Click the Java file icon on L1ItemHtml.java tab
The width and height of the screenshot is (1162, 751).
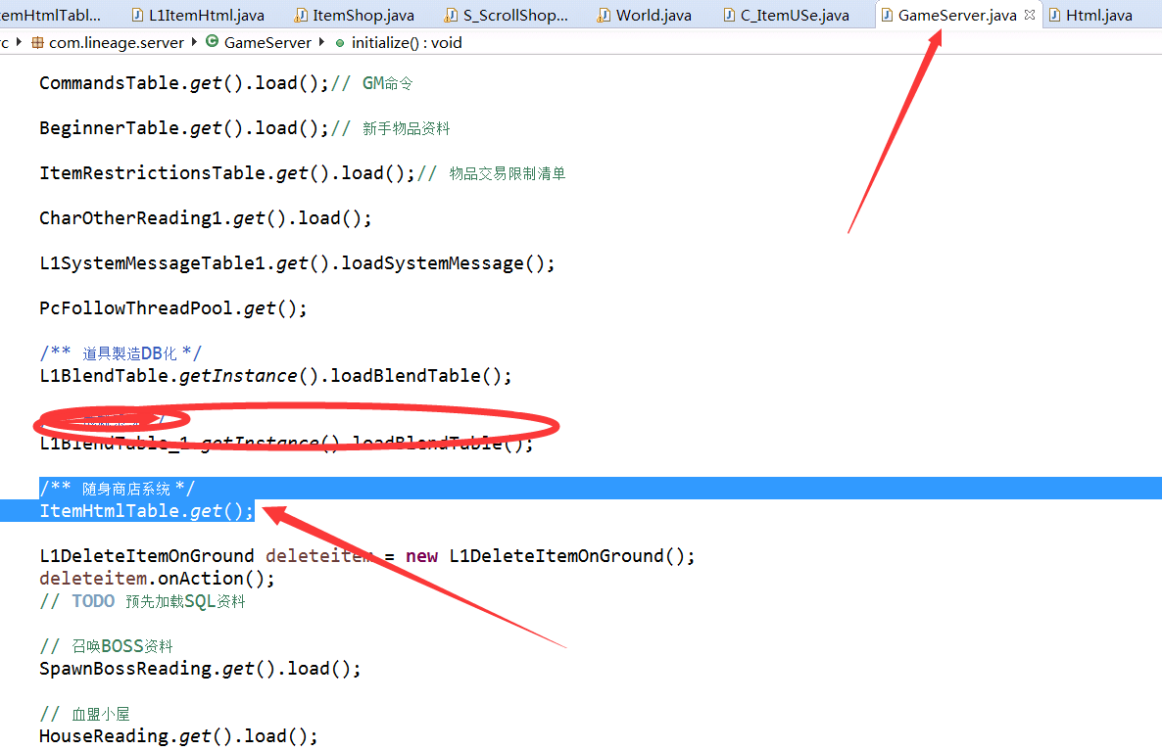click(x=137, y=15)
